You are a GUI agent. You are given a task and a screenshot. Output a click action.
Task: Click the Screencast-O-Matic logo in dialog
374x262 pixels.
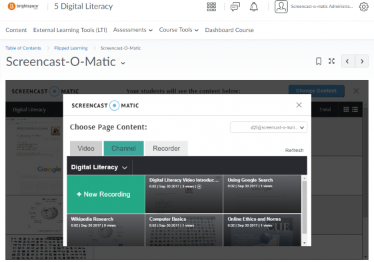105,105
